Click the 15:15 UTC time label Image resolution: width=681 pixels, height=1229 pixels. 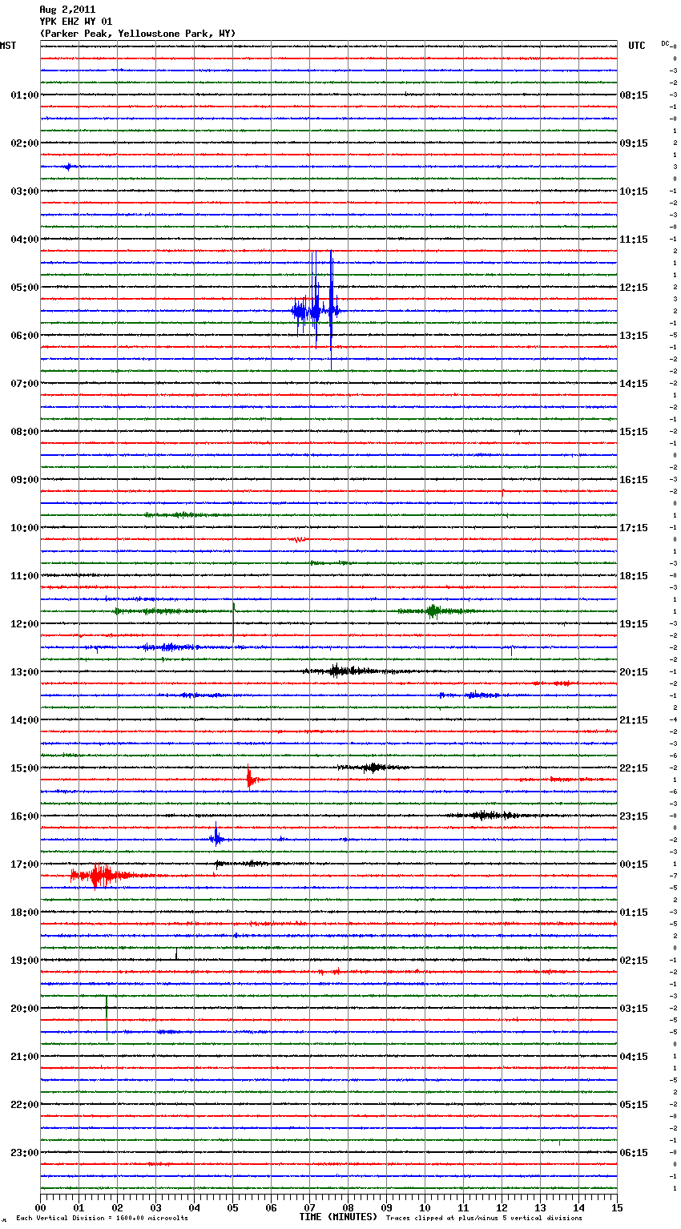(x=634, y=432)
